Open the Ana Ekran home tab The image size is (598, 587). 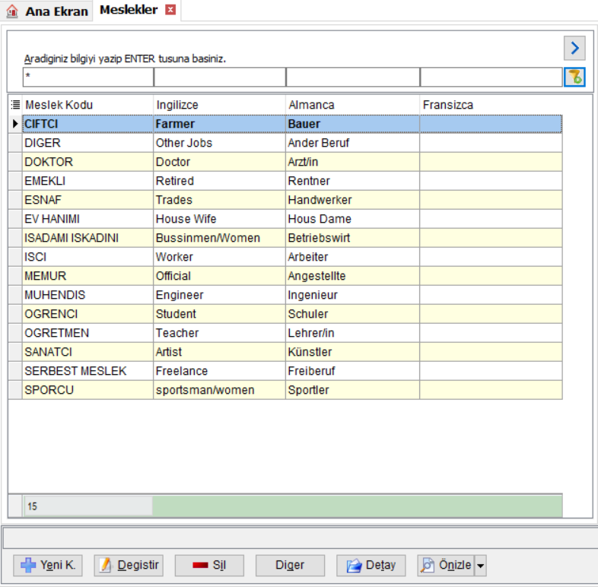(x=47, y=11)
